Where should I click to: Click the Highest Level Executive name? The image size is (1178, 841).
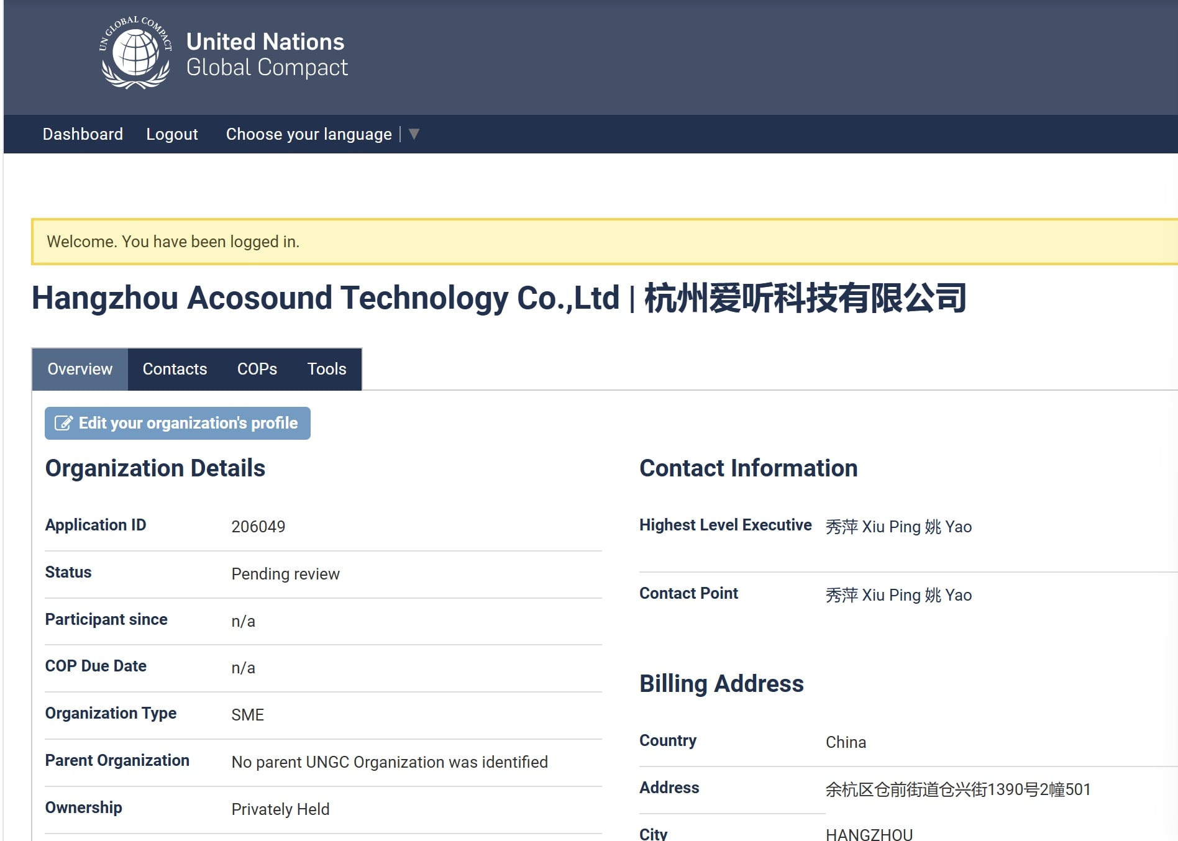pyautogui.click(x=899, y=527)
